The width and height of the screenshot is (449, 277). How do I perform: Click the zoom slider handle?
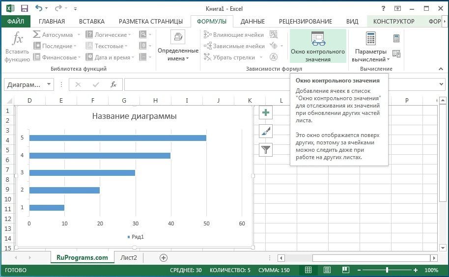(387, 270)
